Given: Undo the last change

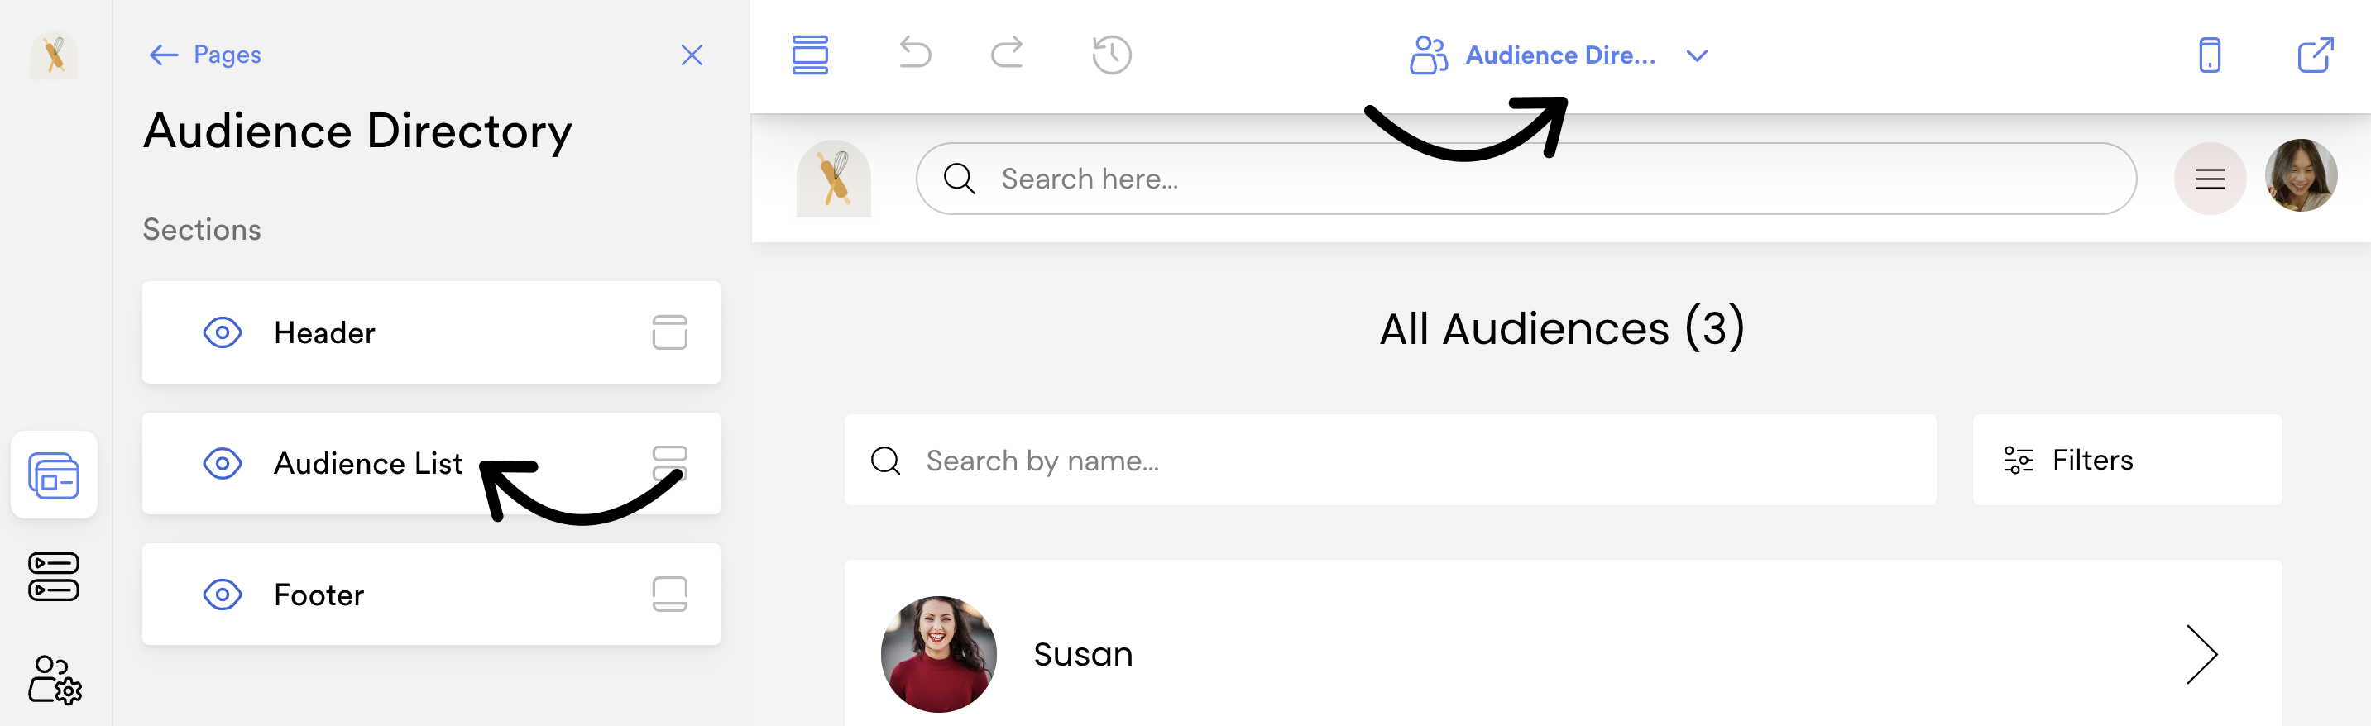Looking at the screenshot, I should (915, 54).
